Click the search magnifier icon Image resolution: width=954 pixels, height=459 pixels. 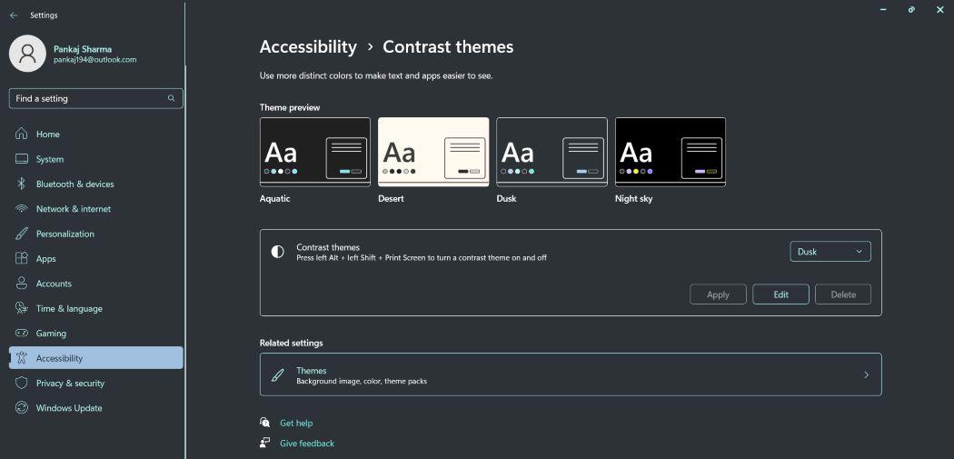[171, 98]
